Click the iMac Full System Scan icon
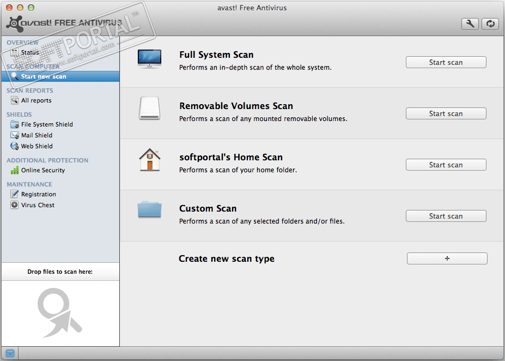505x361 pixels. [149, 59]
